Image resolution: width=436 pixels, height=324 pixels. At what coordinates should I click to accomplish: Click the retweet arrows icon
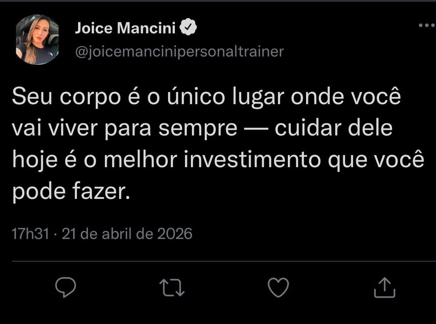click(x=172, y=288)
